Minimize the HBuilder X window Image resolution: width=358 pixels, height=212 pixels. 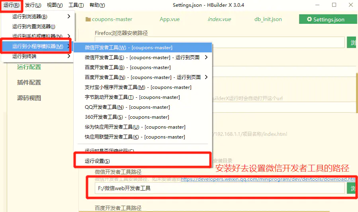coord(317,5)
